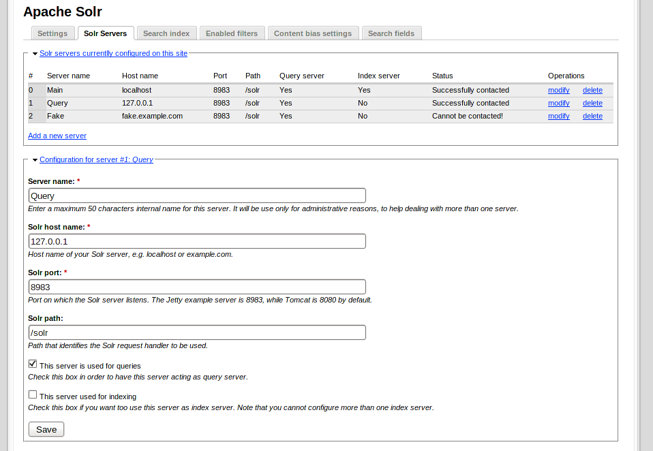Delete the Main server entry
The height and width of the screenshot is (451, 653).
pyautogui.click(x=592, y=90)
